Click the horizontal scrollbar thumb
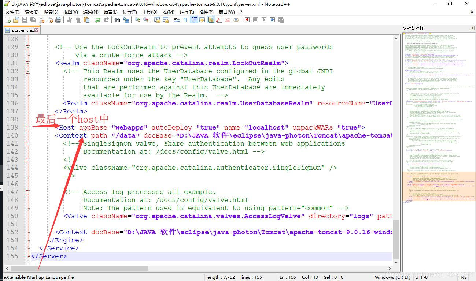This screenshot has width=476, height=281. point(79,268)
